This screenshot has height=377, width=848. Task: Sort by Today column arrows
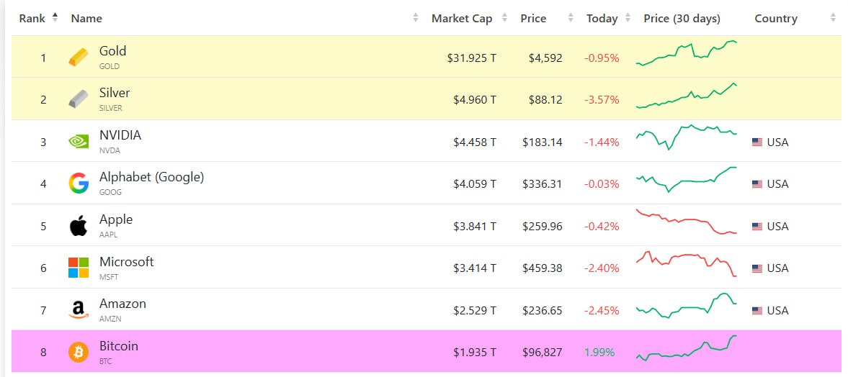[x=628, y=18]
